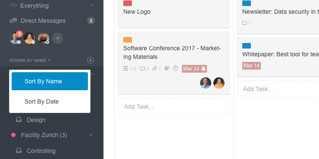Click the Mar 24 due date badge
Screen dimensions: 319x159
coord(194,69)
